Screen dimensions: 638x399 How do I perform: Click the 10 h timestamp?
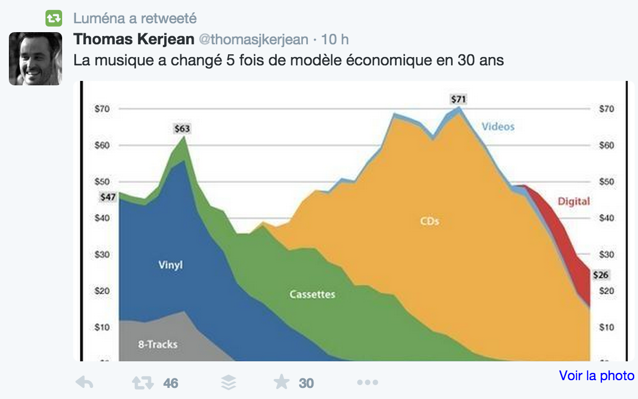tap(335, 39)
